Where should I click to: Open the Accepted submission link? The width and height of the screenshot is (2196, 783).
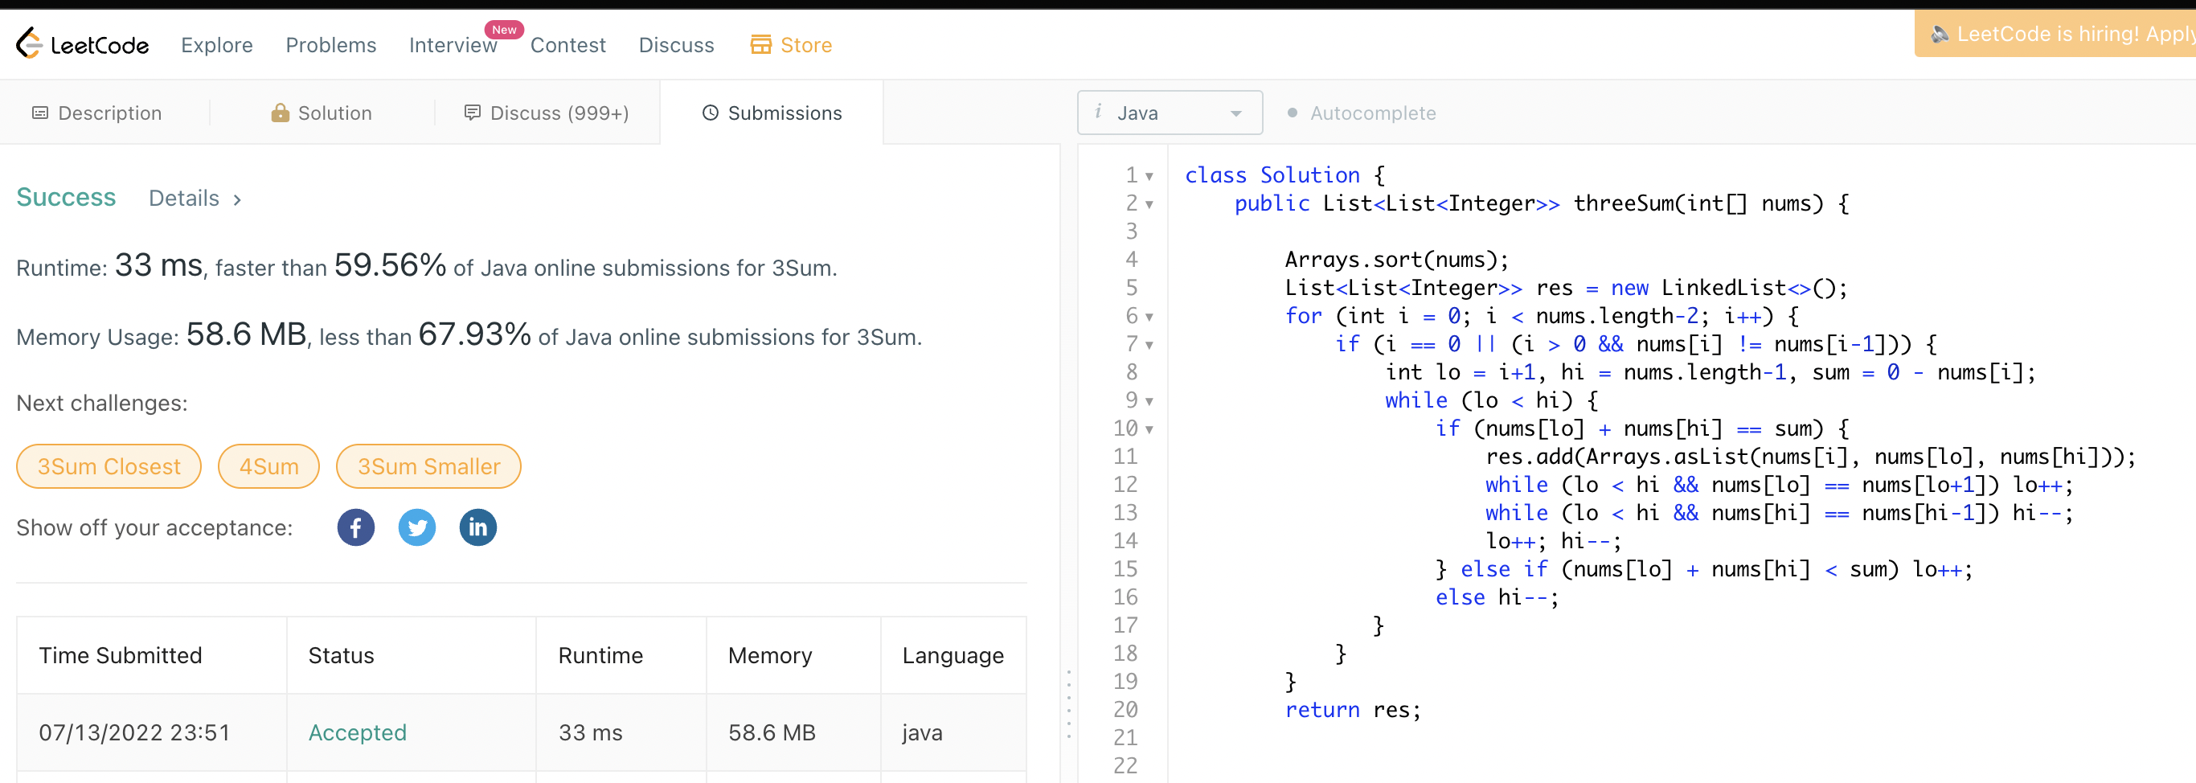[357, 732]
